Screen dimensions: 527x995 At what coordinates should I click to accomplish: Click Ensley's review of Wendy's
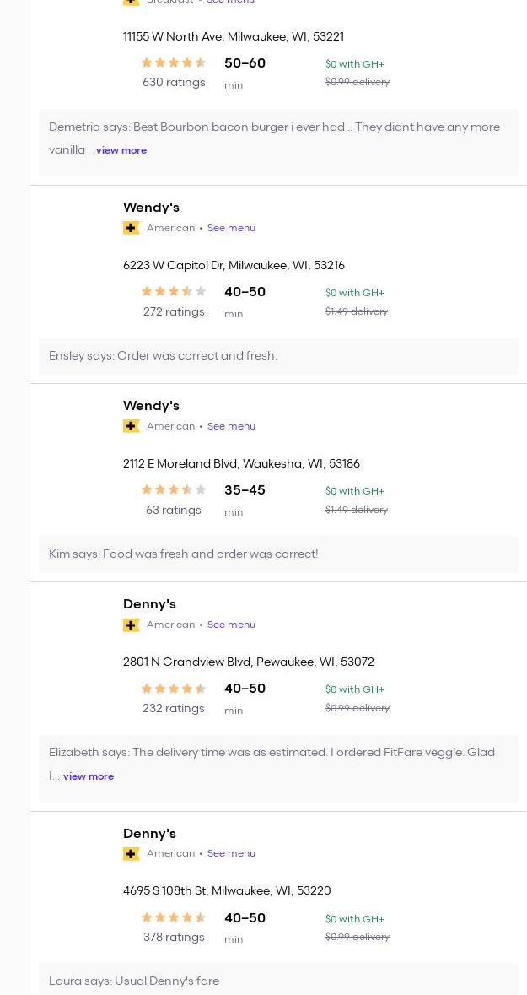click(163, 355)
